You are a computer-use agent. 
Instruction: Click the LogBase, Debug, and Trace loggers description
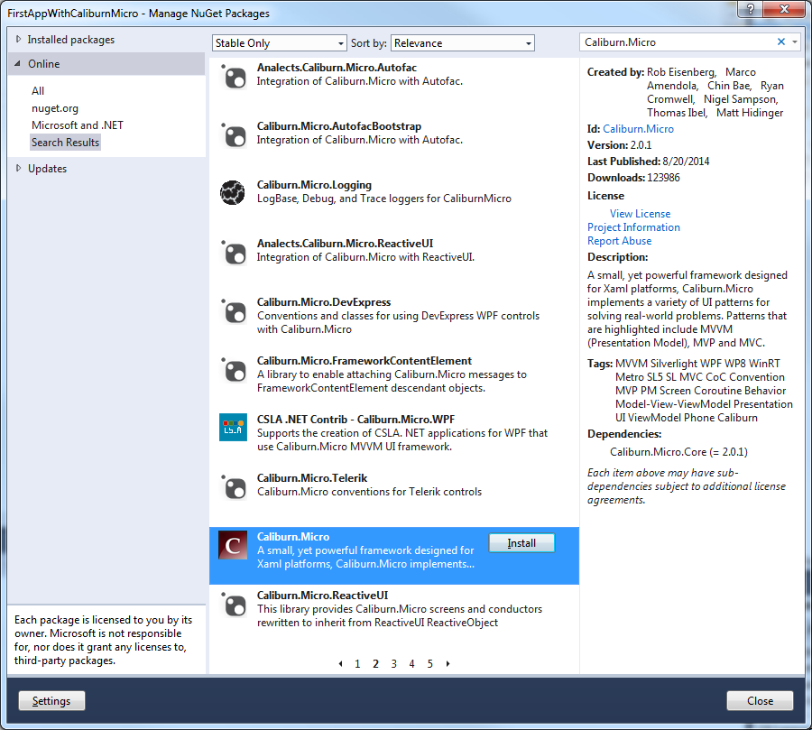click(x=383, y=199)
